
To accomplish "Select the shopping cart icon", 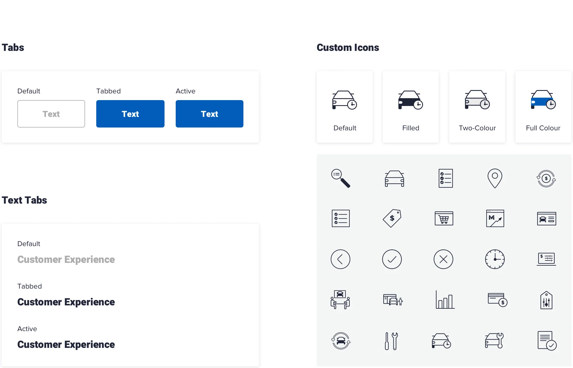I will click(x=444, y=218).
